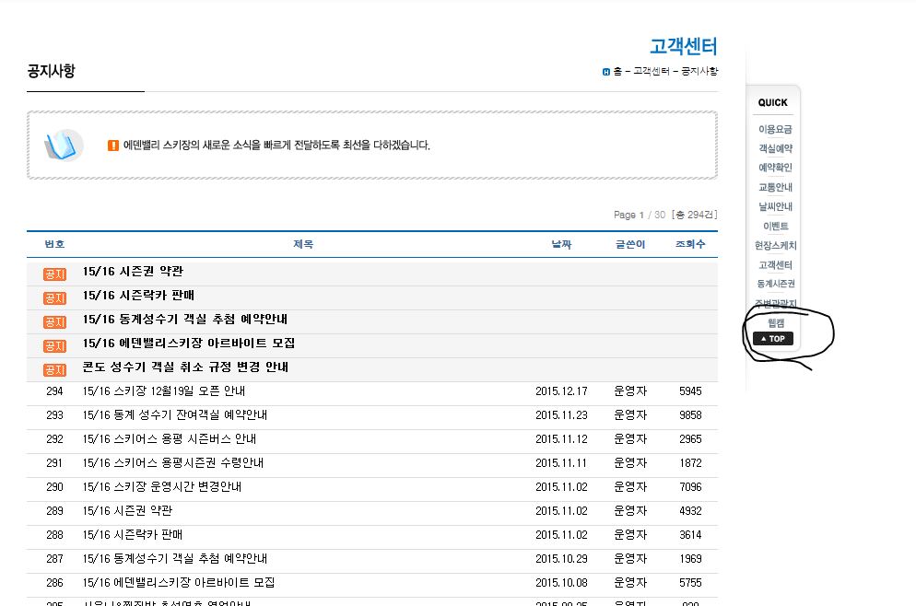The image size is (916, 606).
Task: Jump to top with the TOP button
Action: (773, 339)
